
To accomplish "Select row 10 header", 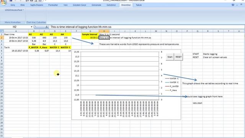I will (x=2, y=64).
